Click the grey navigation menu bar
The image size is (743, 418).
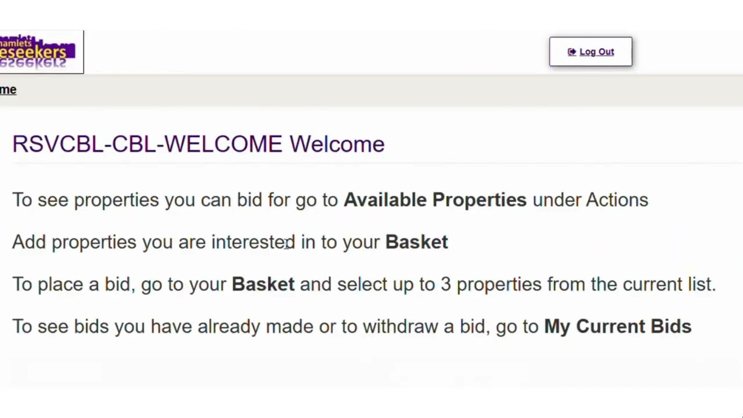click(371, 90)
